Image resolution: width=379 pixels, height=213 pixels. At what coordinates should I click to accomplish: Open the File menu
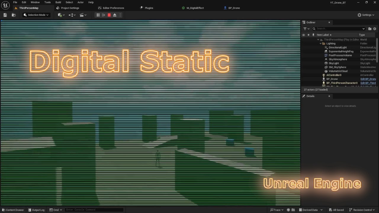[x=15, y=2]
